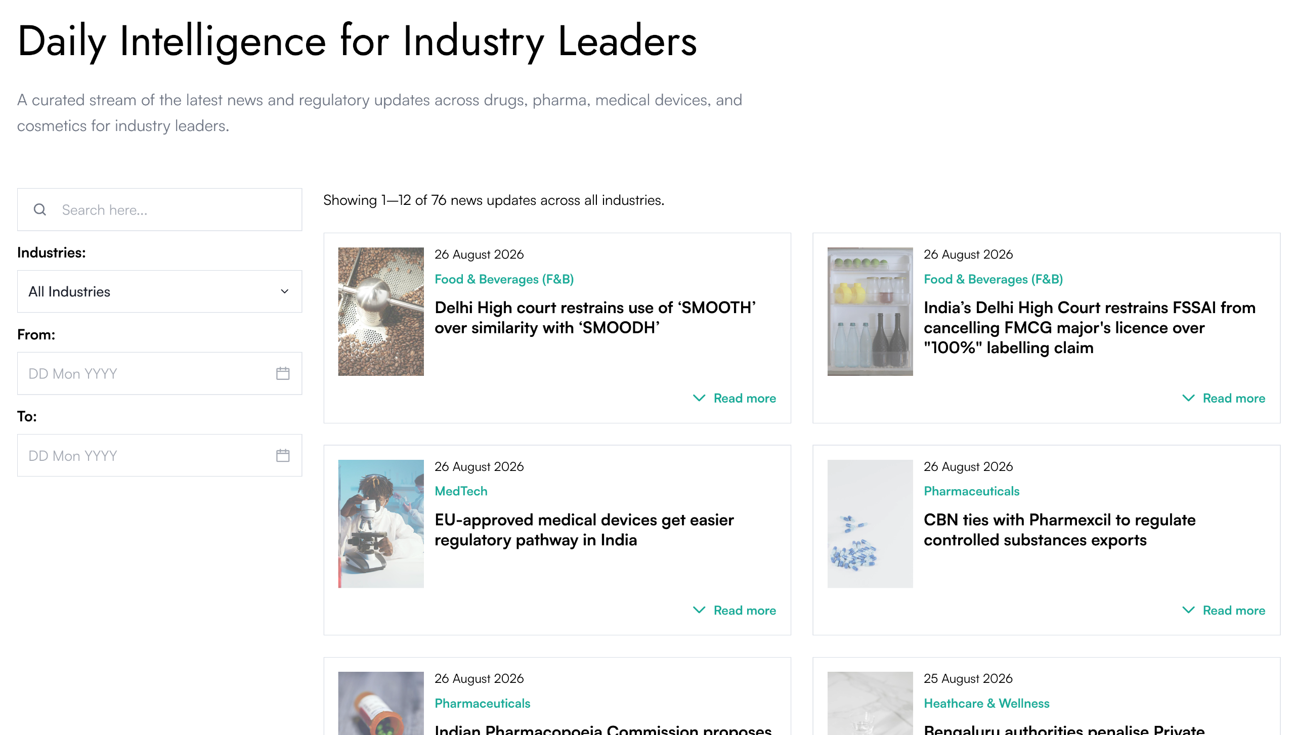This screenshot has height=735, width=1295.
Task: Click Food & Beverages tag on FSSAI article
Action: tap(994, 279)
